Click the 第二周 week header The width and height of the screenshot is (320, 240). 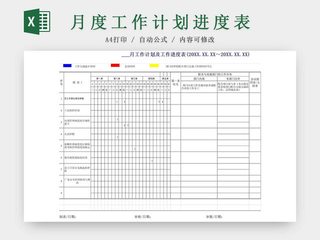[x=116, y=78]
